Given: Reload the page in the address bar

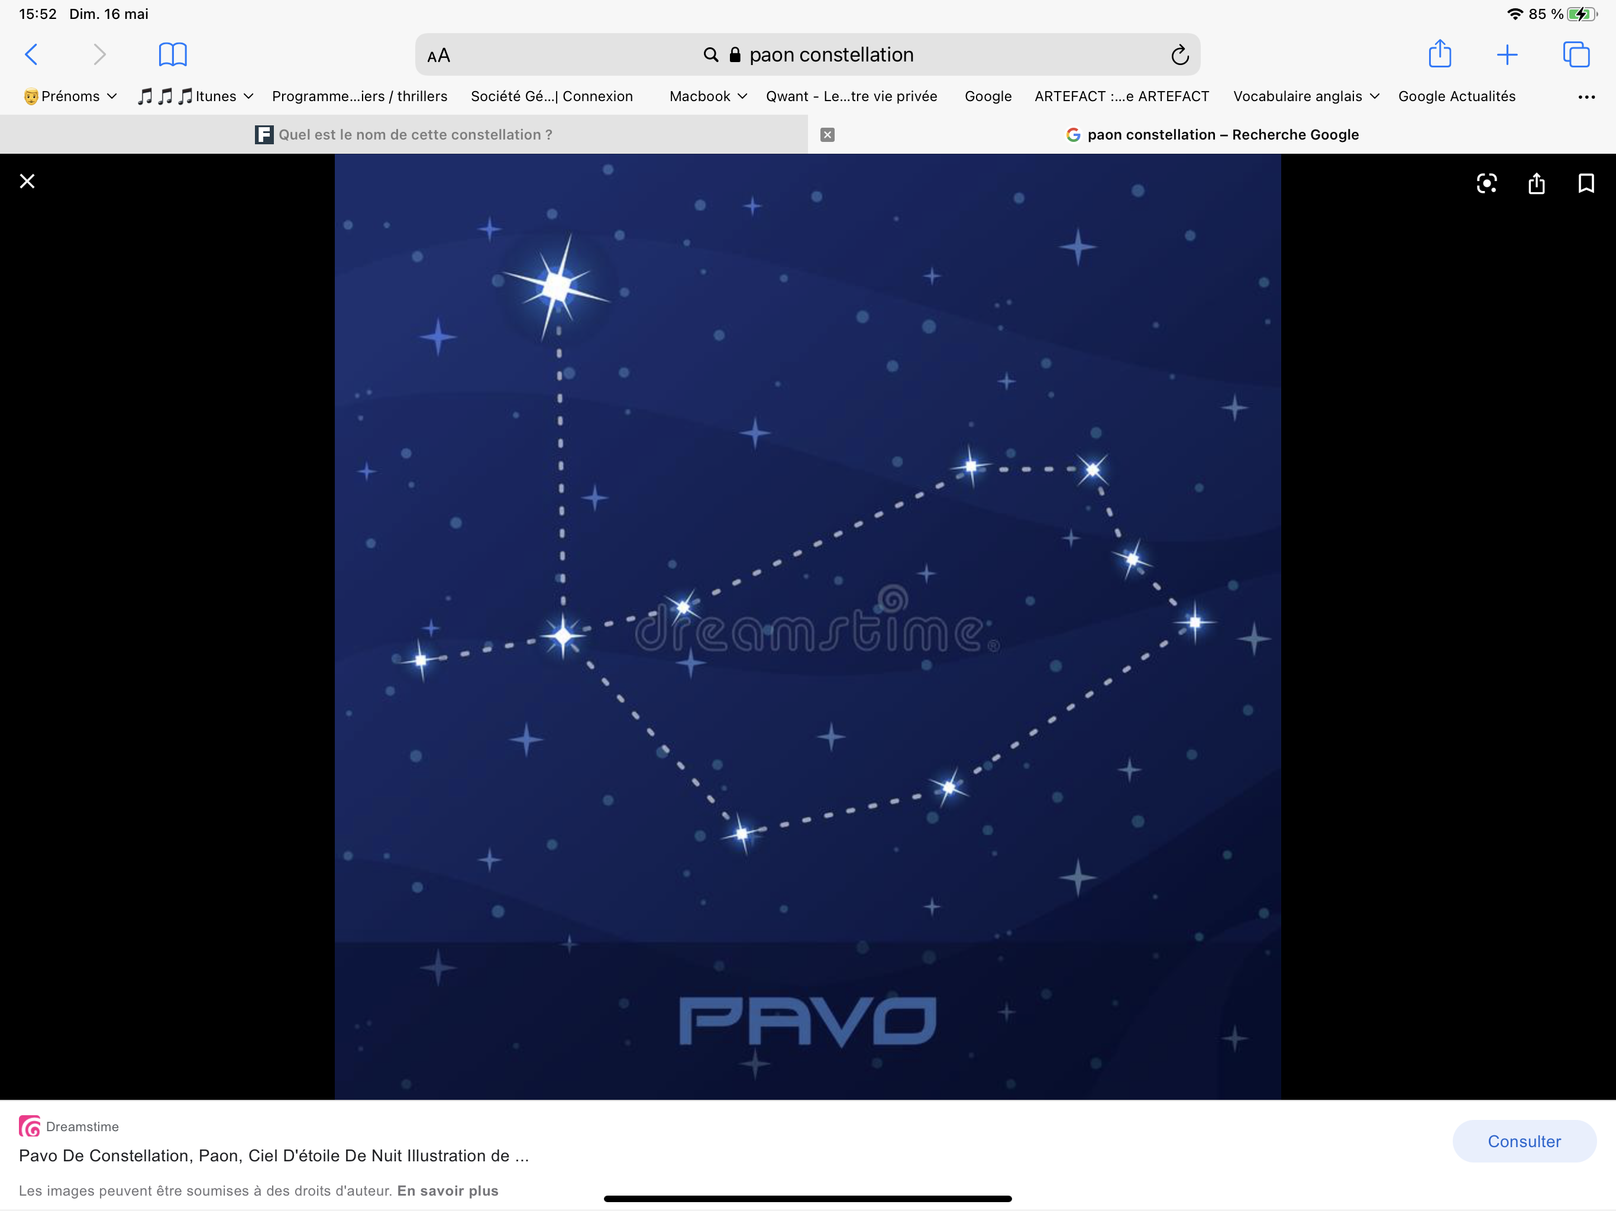Looking at the screenshot, I should [x=1179, y=55].
